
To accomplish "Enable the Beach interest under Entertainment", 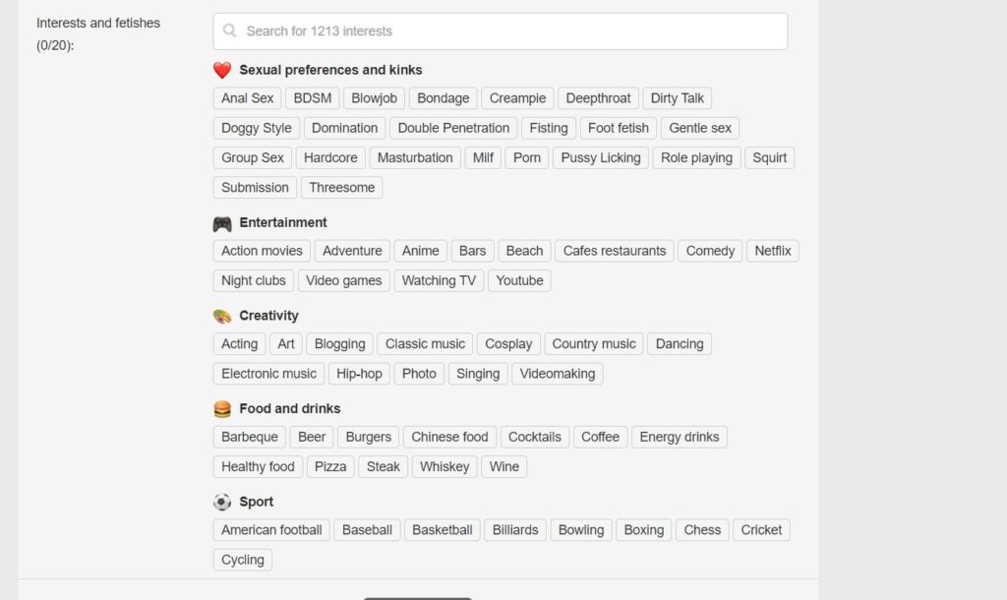I will [523, 251].
